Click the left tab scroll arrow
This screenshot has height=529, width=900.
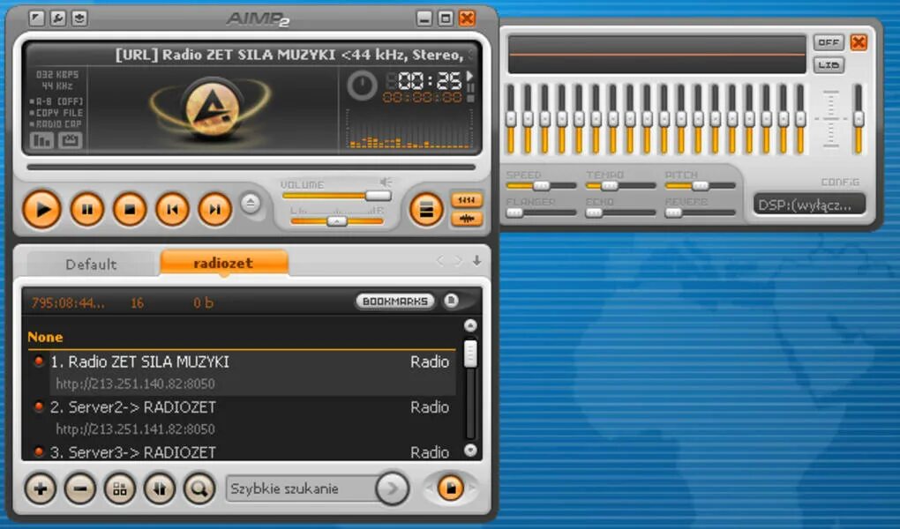coord(440,261)
